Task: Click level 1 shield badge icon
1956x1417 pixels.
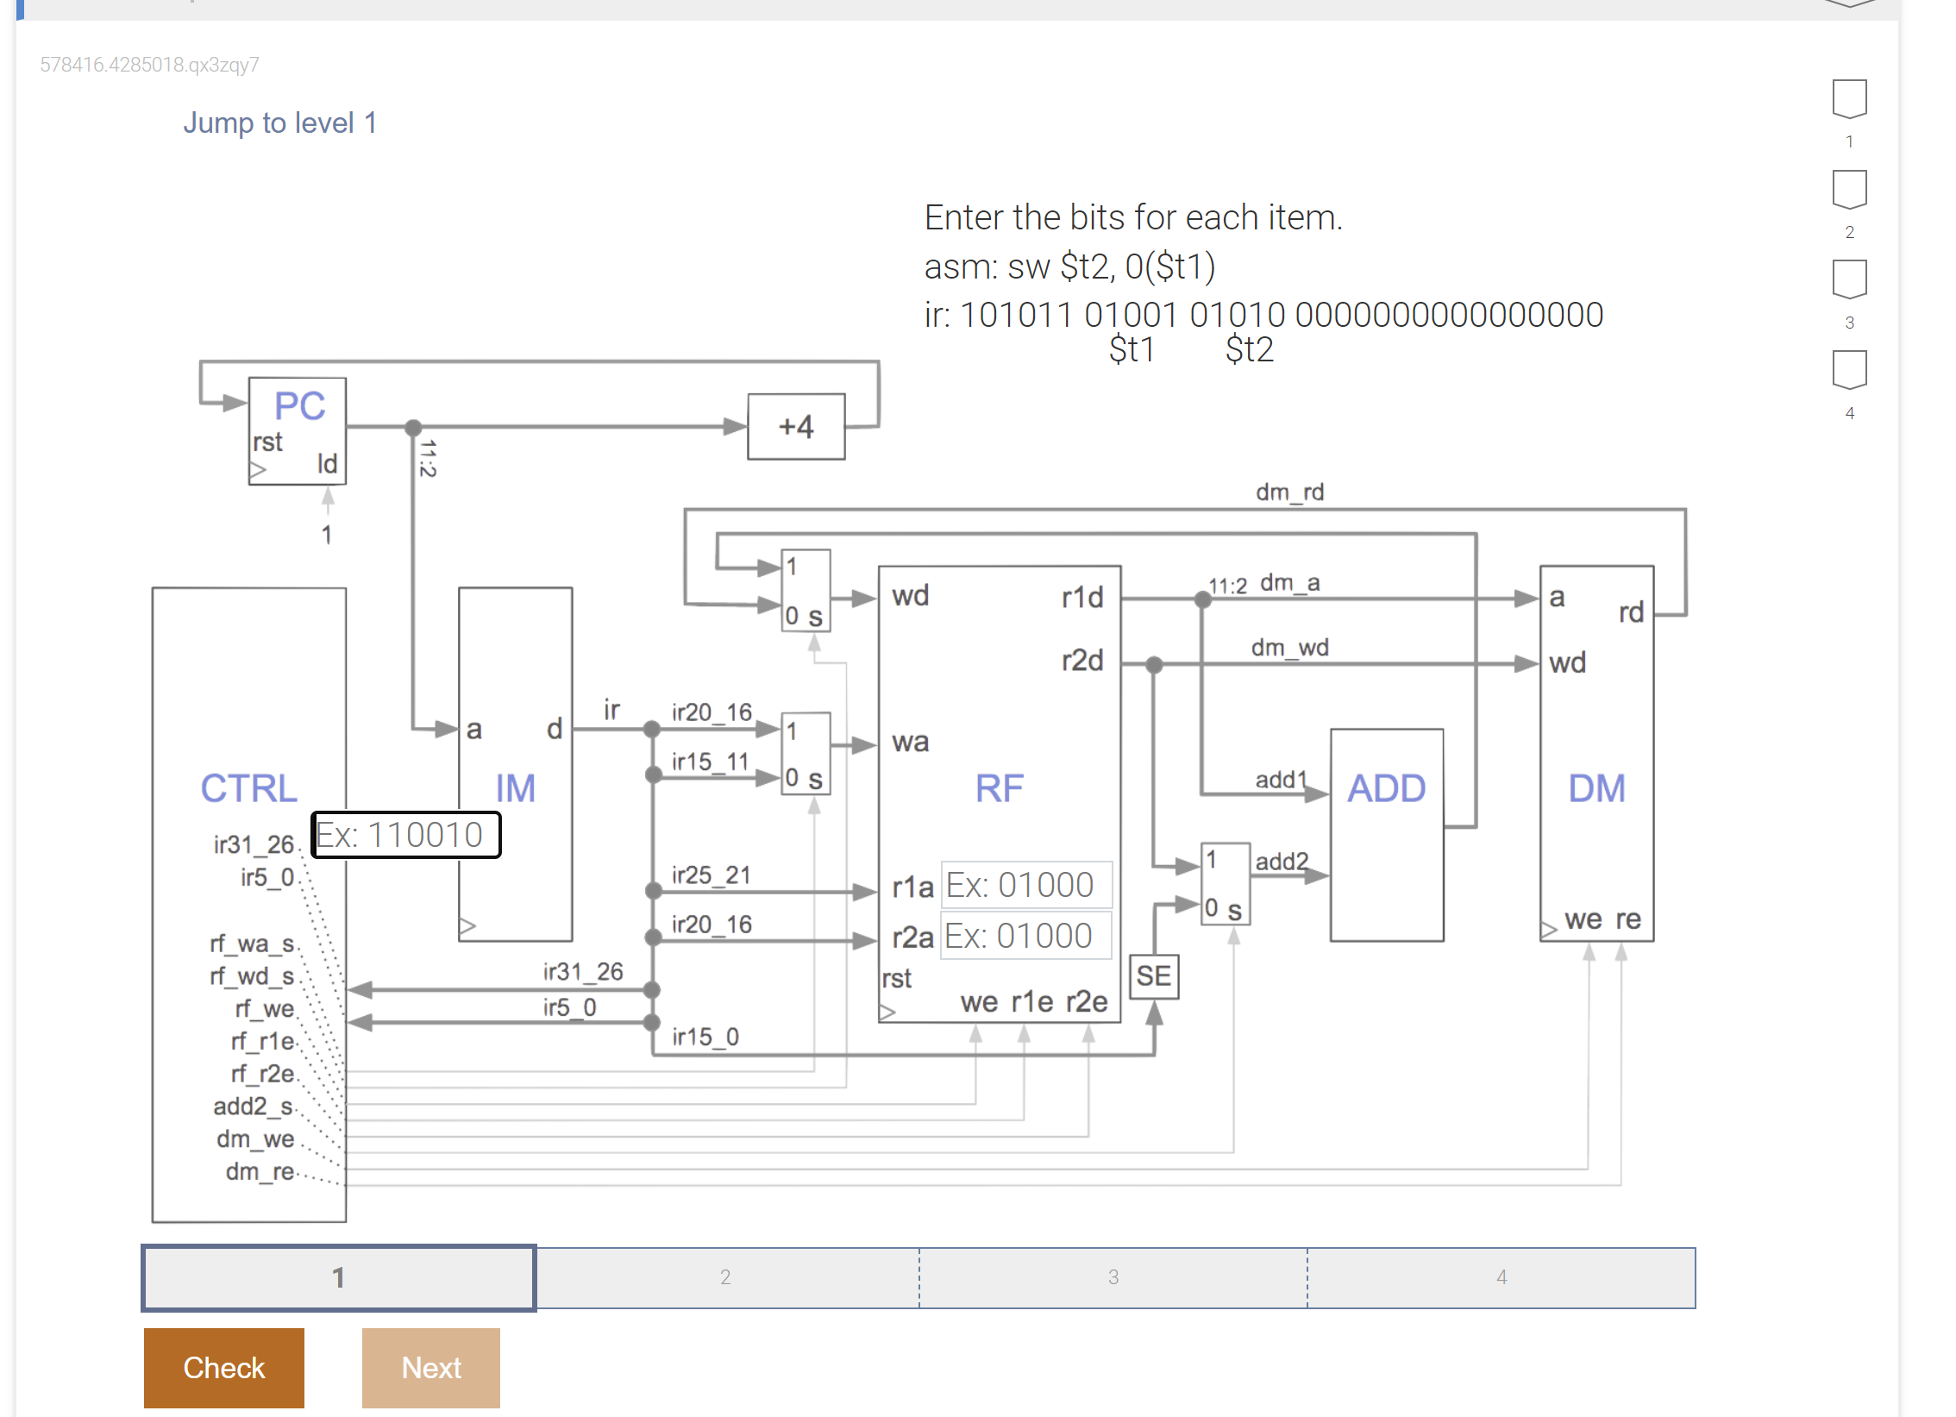Action: [x=1848, y=99]
